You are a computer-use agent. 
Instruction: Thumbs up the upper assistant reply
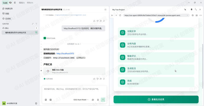[94, 21]
